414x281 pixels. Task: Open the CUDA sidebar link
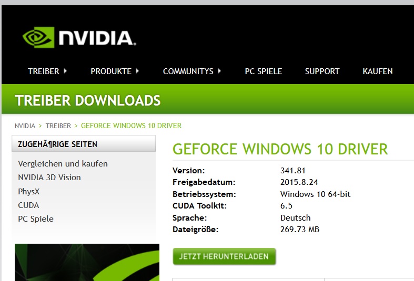click(x=28, y=205)
